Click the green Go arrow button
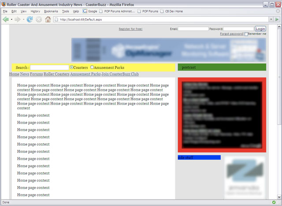282x206 pixels. pyautogui.click(x=277, y=19)
